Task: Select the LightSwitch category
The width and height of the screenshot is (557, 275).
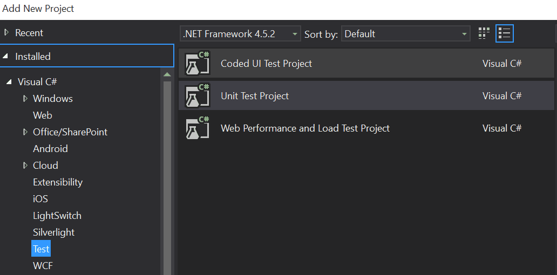Action: coord(57,215)
